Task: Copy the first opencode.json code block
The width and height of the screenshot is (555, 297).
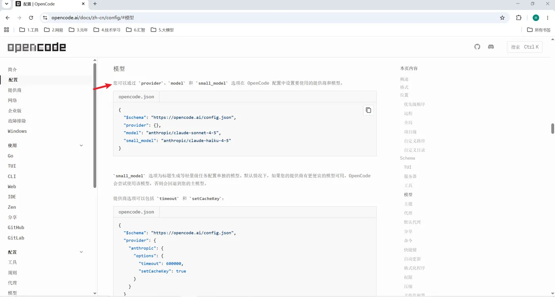Action: click(368, 110)
